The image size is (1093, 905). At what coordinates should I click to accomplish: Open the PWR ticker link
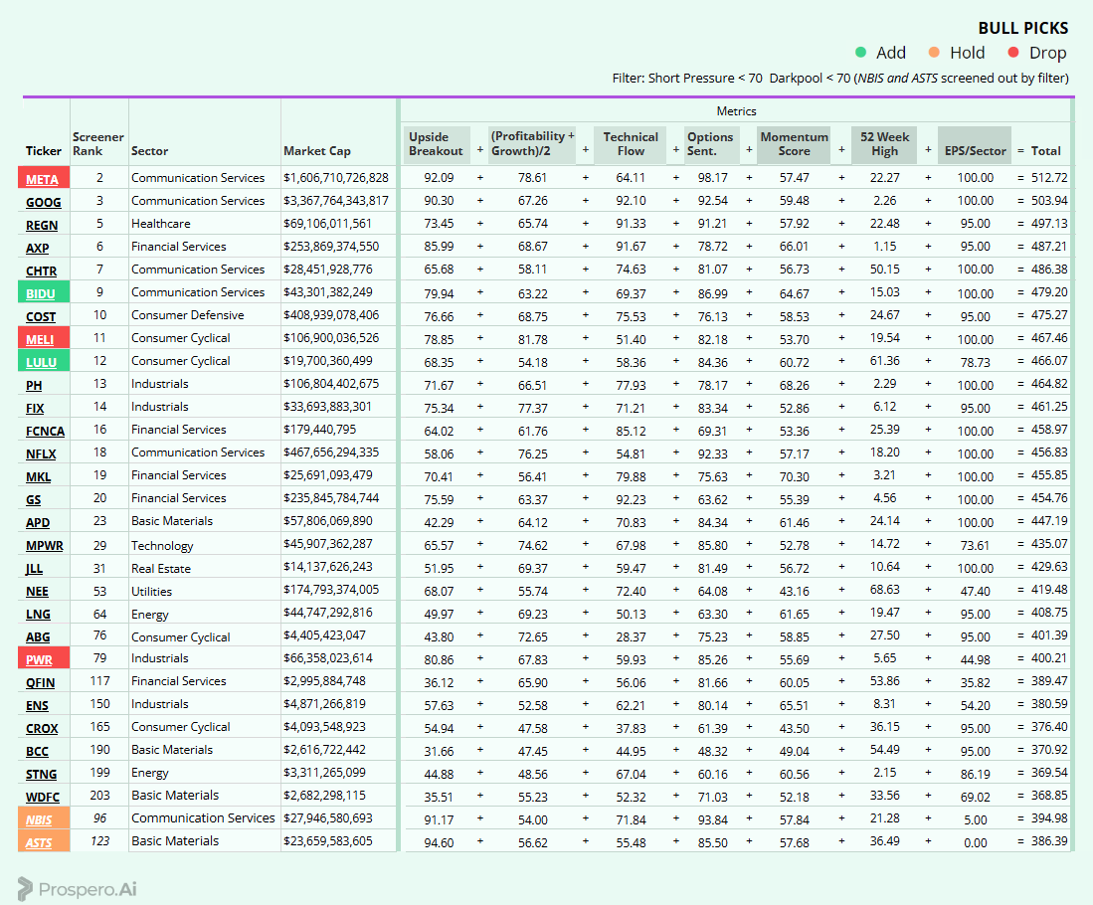(39, 659)
